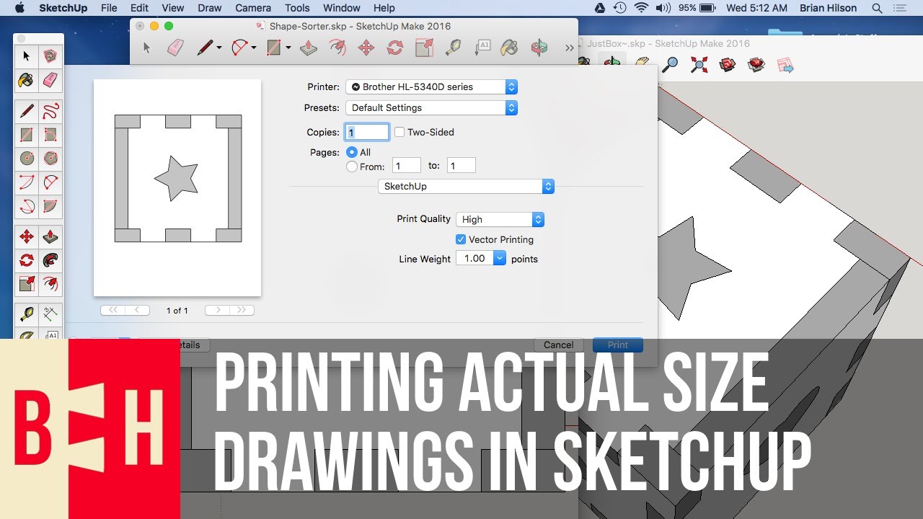Select the Offset tool in the palette
This screenshot has width=923, height=519.
pos(50,283)
